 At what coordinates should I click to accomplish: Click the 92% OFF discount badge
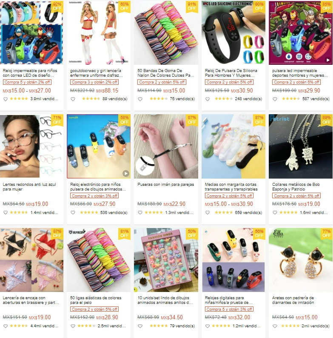click(57, 6)
